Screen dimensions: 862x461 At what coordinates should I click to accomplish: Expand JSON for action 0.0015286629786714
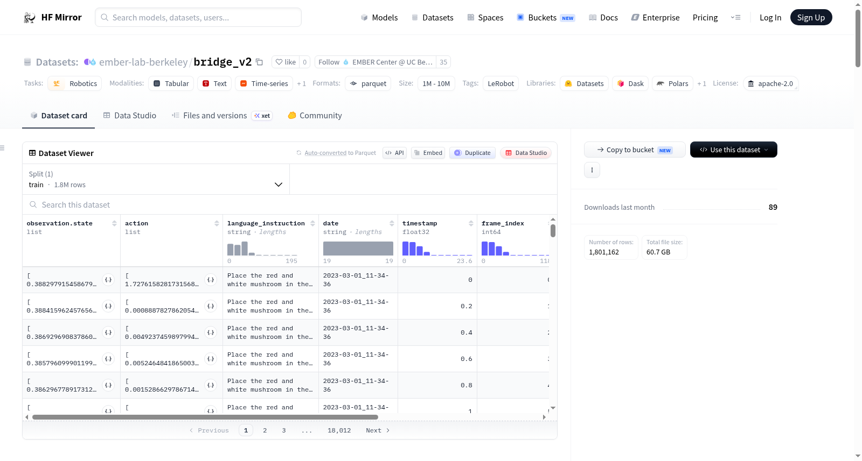(211, 385)
